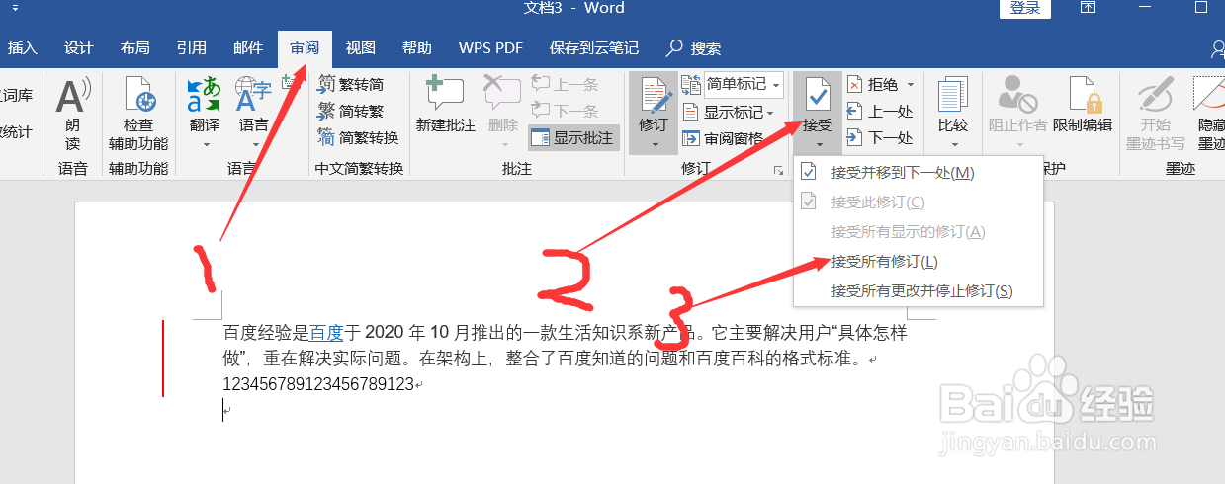Click the 接受 accept checkmark icon

click(818, 96)
